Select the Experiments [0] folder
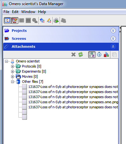The image size is (126, 144). [x=34, y=71]
